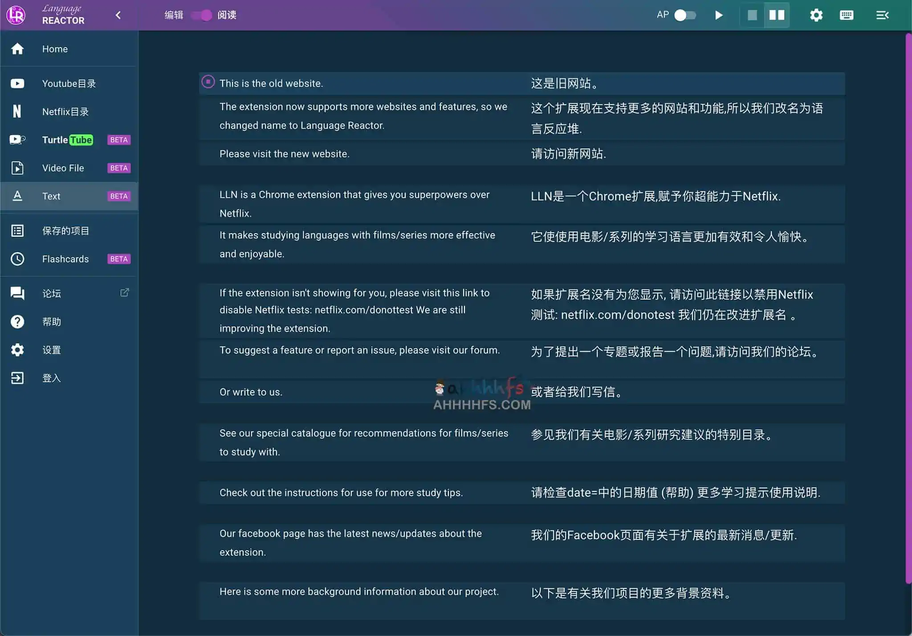Click the playback marker next to 'This is the old website'
This screenshot has width=912, height=636.
pos(208,81)
